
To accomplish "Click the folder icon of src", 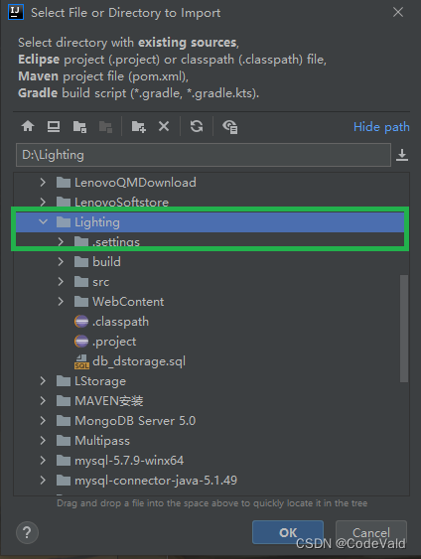I will pos(81,282).
